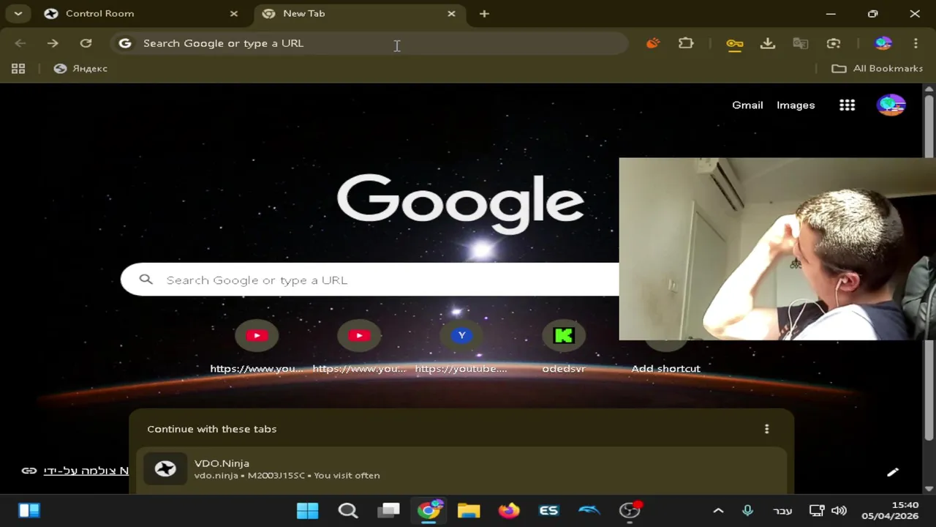The width and height of the screenshot is (936, 527).
Task: Close the Control Room tab
Action: 233,13
